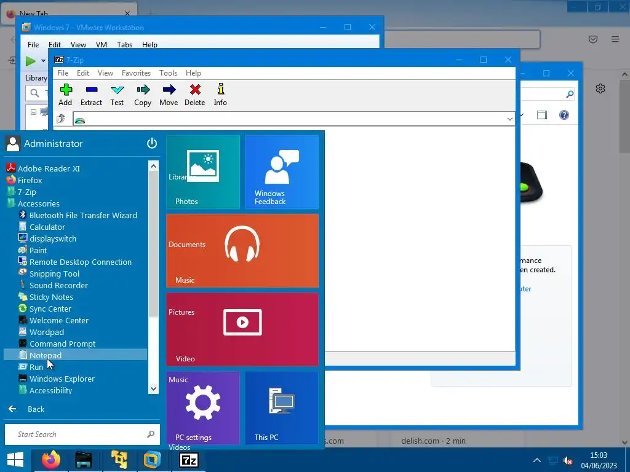Image resolution: width=630 pixels, height=472 pixels.
Task: Click the Firefox icon on the taskbar
Action: pyautogui.click(x=50, y=460)
